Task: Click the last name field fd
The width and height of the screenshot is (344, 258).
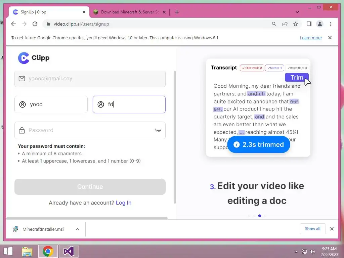Action: 129,104
